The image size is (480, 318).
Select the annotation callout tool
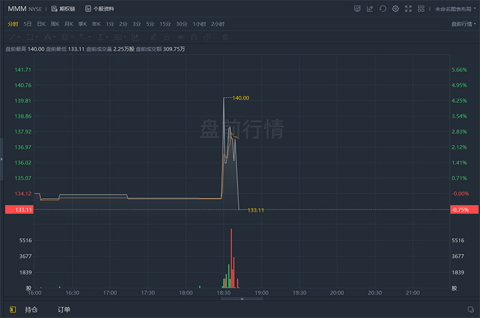click(x=118, y=37)
